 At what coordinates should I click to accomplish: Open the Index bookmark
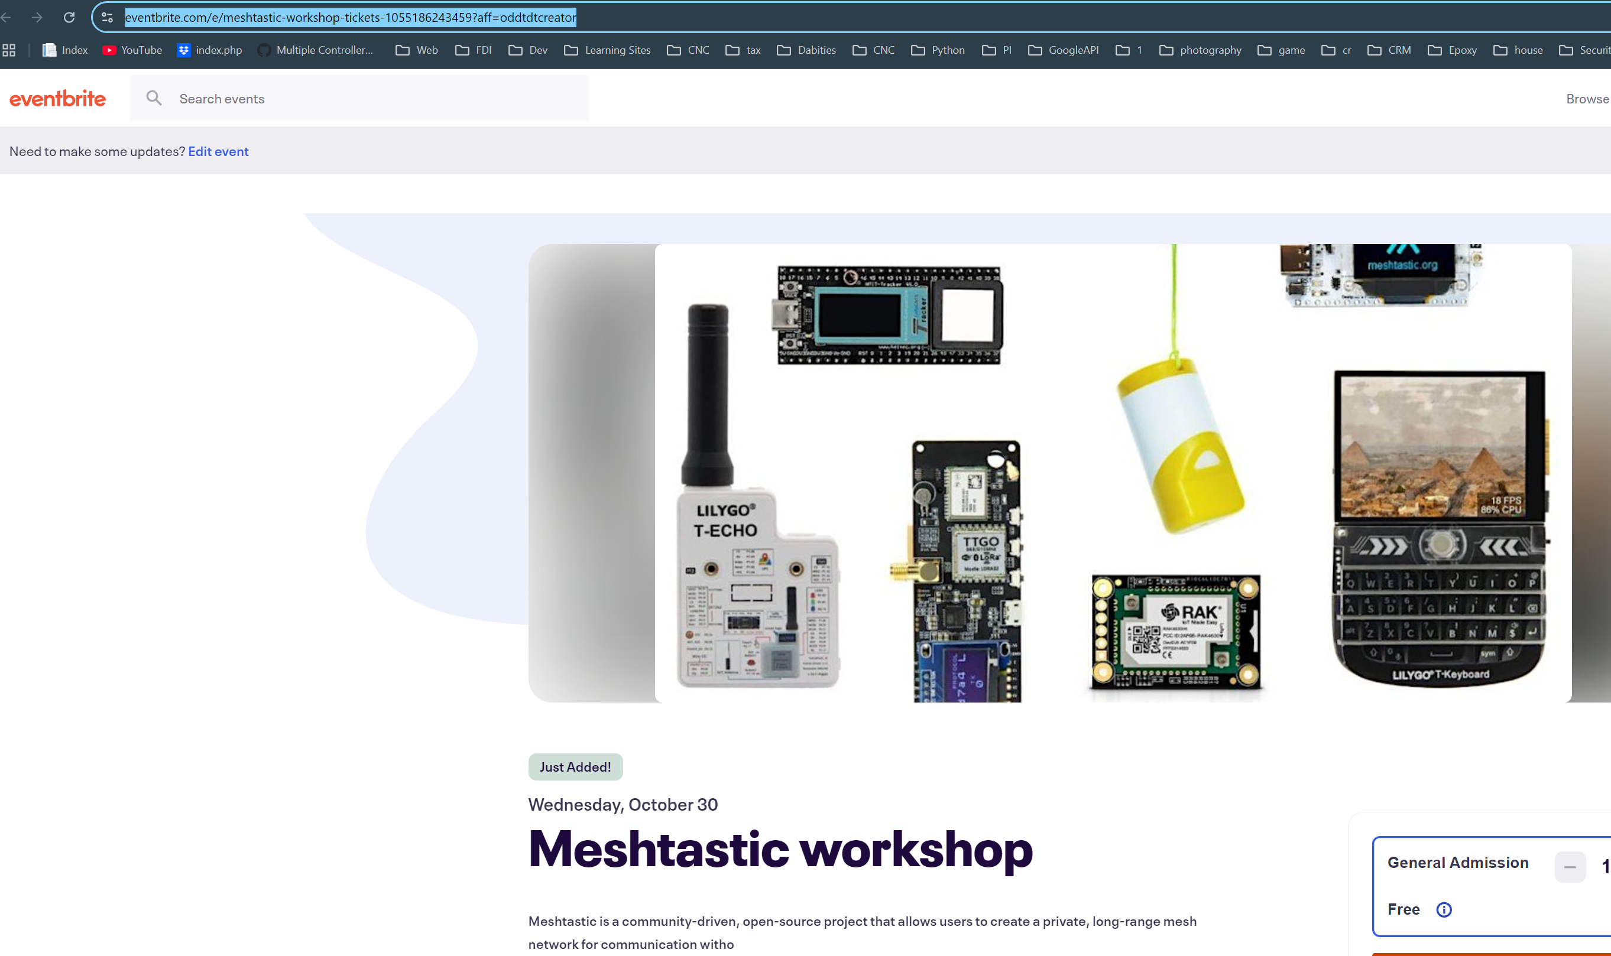65,50
